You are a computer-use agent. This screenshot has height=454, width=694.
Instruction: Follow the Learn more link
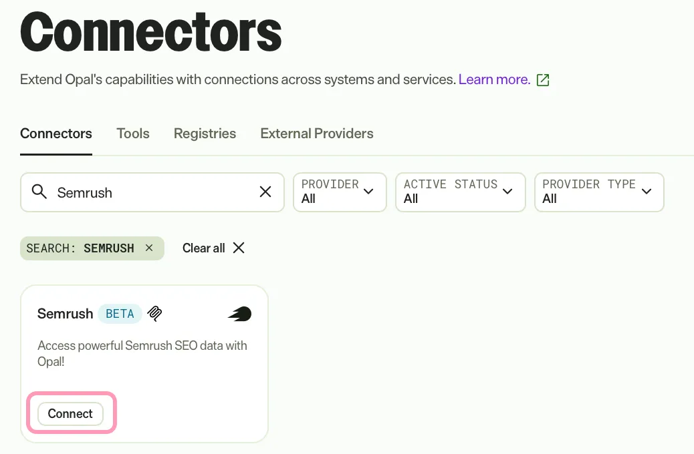(494, 79)
